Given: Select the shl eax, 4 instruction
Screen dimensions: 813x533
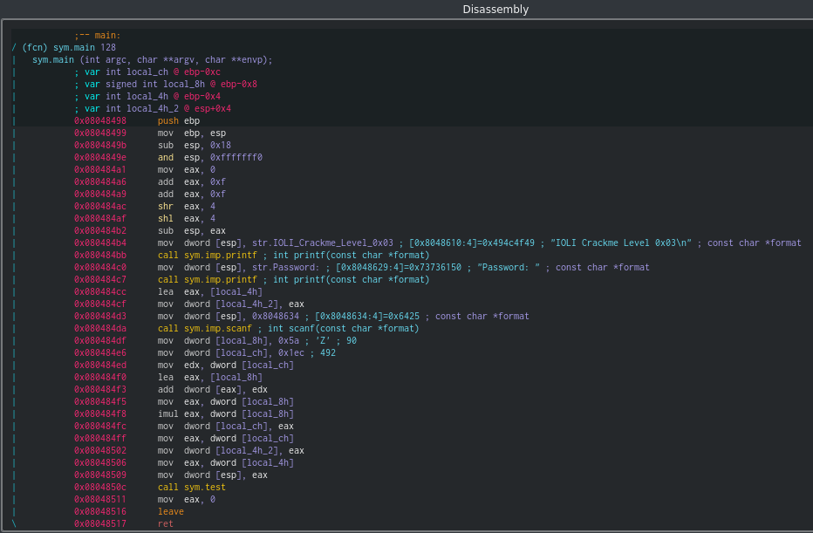Looking at the screenshot, I should (x=186, y=218).
